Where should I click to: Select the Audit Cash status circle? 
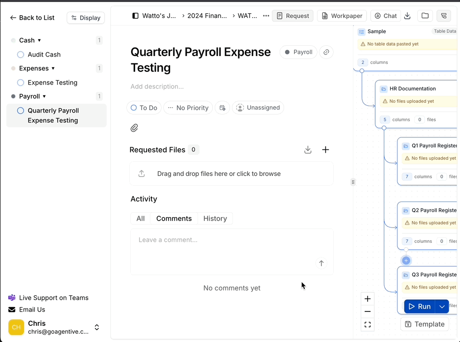coord(20,54)
